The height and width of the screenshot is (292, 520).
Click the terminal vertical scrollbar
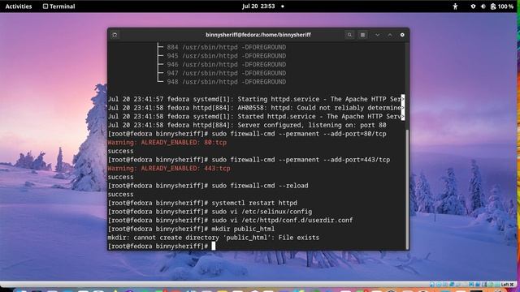(407, 189)
